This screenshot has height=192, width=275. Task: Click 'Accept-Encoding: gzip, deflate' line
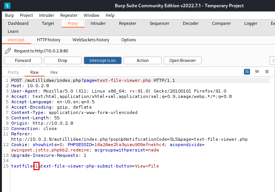coord(51,107)
